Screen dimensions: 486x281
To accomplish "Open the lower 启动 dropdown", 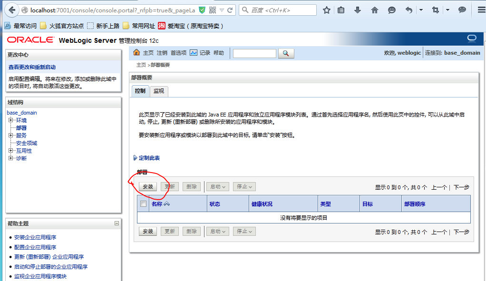I will pos(218,232).
